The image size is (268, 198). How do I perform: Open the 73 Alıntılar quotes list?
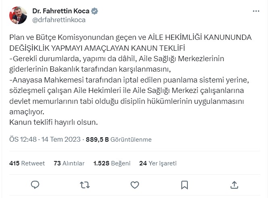[x=69, y=163]
